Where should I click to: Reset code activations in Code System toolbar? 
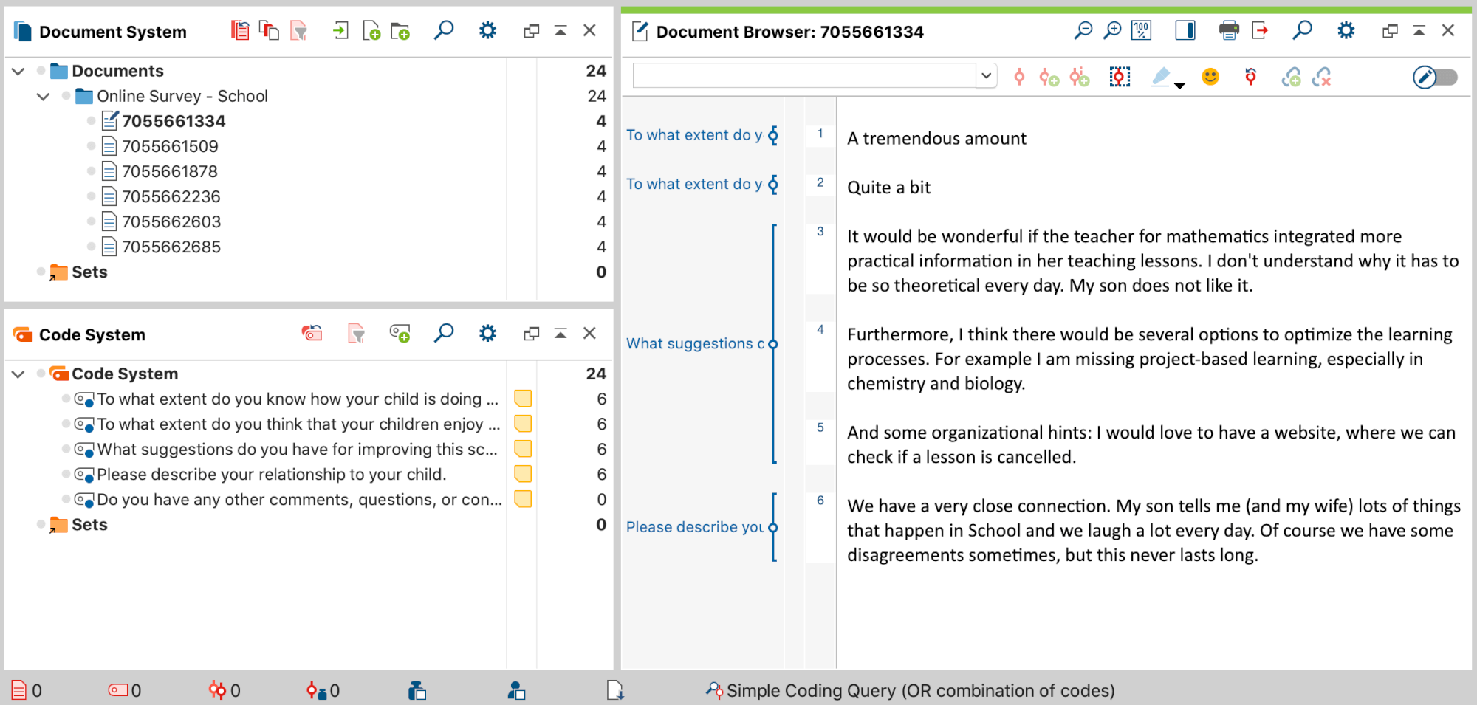pos(312,334)
